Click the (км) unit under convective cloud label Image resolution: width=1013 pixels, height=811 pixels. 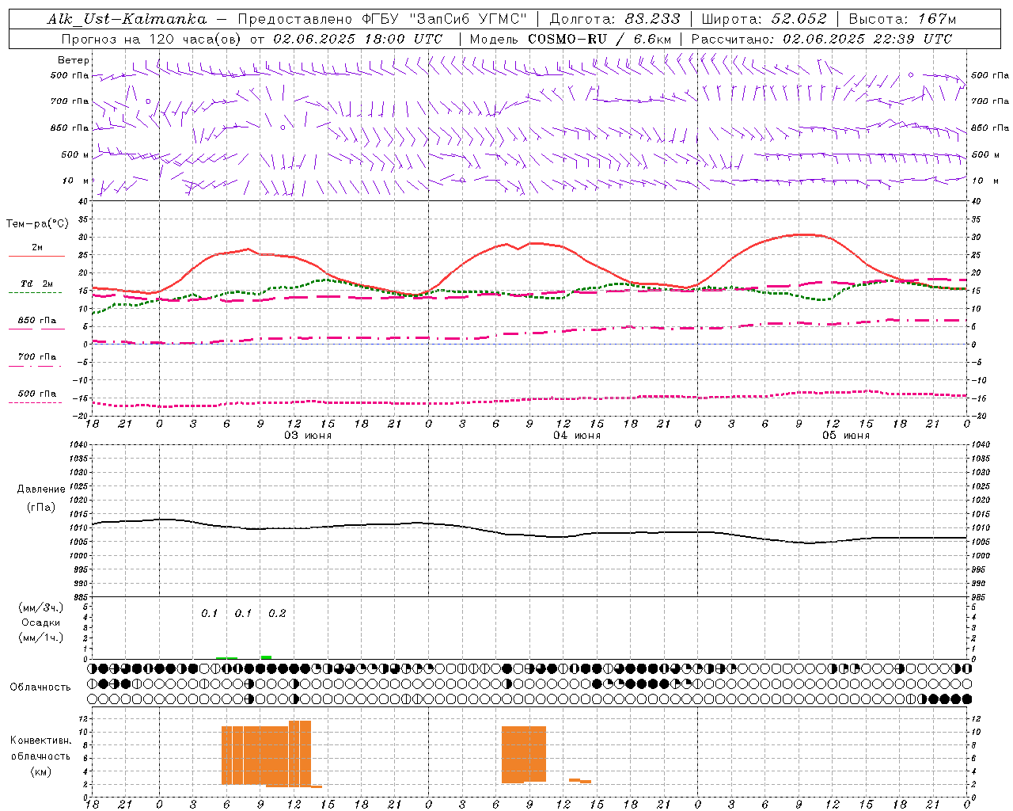coord(41,771)
